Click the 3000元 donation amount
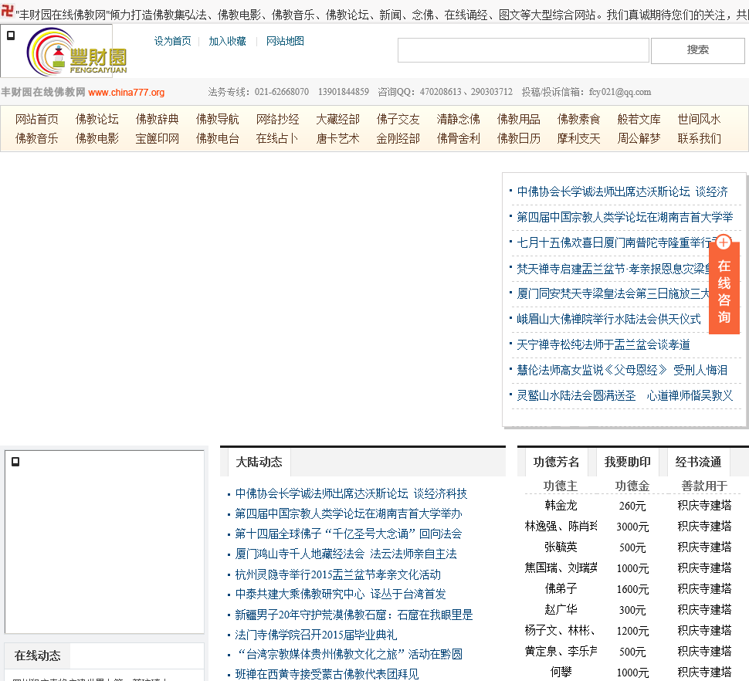The height and width of the screenshot is (681, 749). [632, 527]
